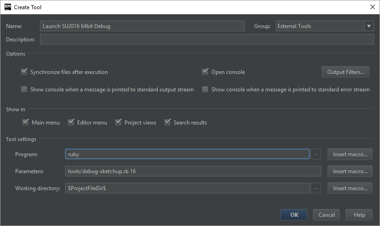
Task: Confirm tool creation with OK
Action: pyautogui.click(x=295, y=215)
